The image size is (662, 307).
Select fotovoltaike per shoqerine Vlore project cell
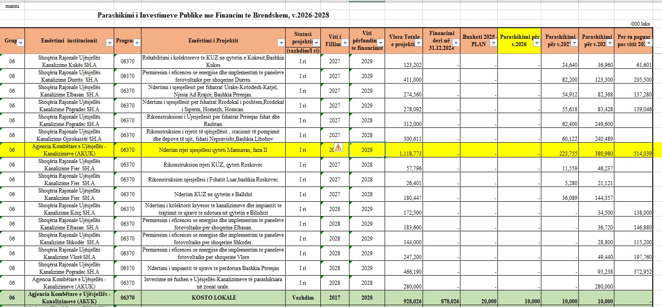tap(213, 253)
